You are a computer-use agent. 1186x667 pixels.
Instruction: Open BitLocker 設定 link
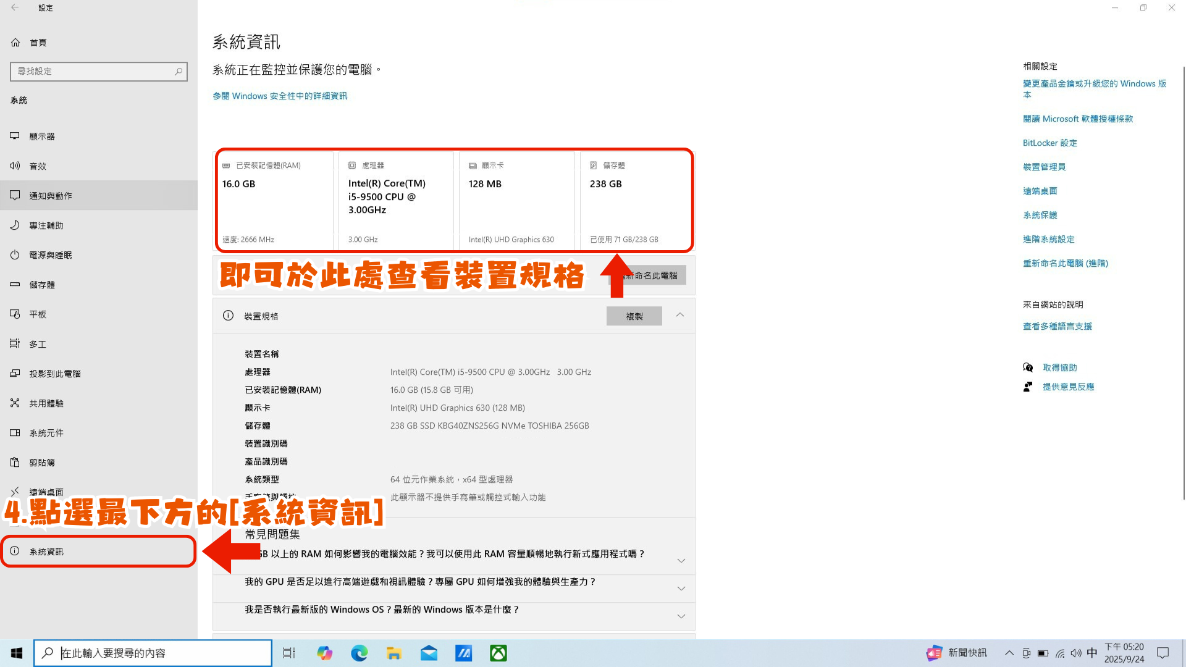click(x=1049, y=143)
